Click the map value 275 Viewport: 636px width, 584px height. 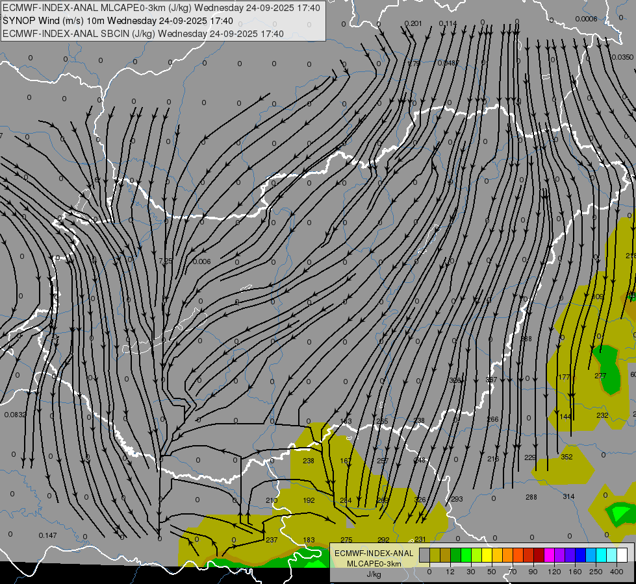[x=346, y=540]
